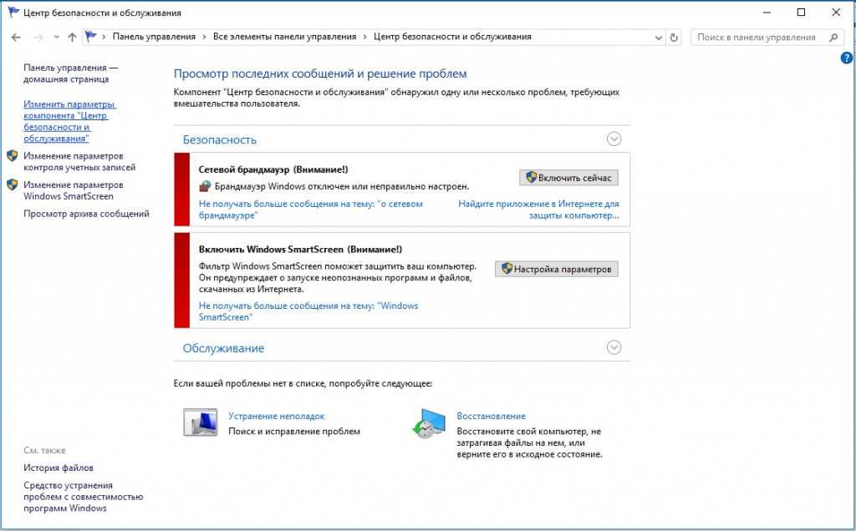
Task: Expand chevron after 'Панель управления' breadcrumb
Action: [x=204, y=37]
